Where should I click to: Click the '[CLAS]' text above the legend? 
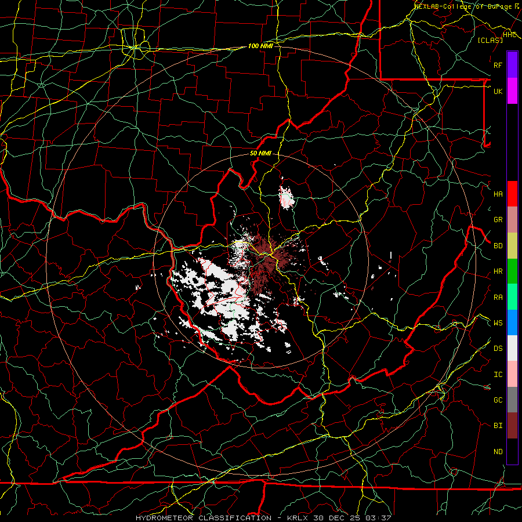(490, 40)
